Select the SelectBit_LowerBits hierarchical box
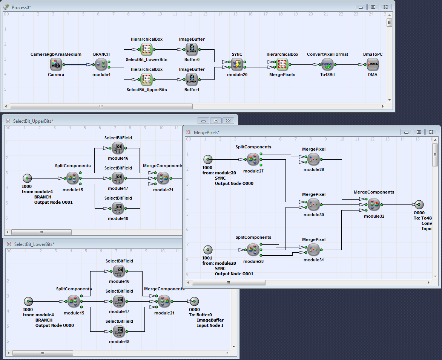The height and width of the screenshot is (360, 442). tap(146, 49)
